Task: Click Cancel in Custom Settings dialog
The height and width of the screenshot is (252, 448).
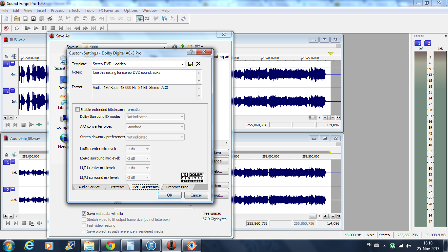Action: pyautogui.click(x=196, y=195)
